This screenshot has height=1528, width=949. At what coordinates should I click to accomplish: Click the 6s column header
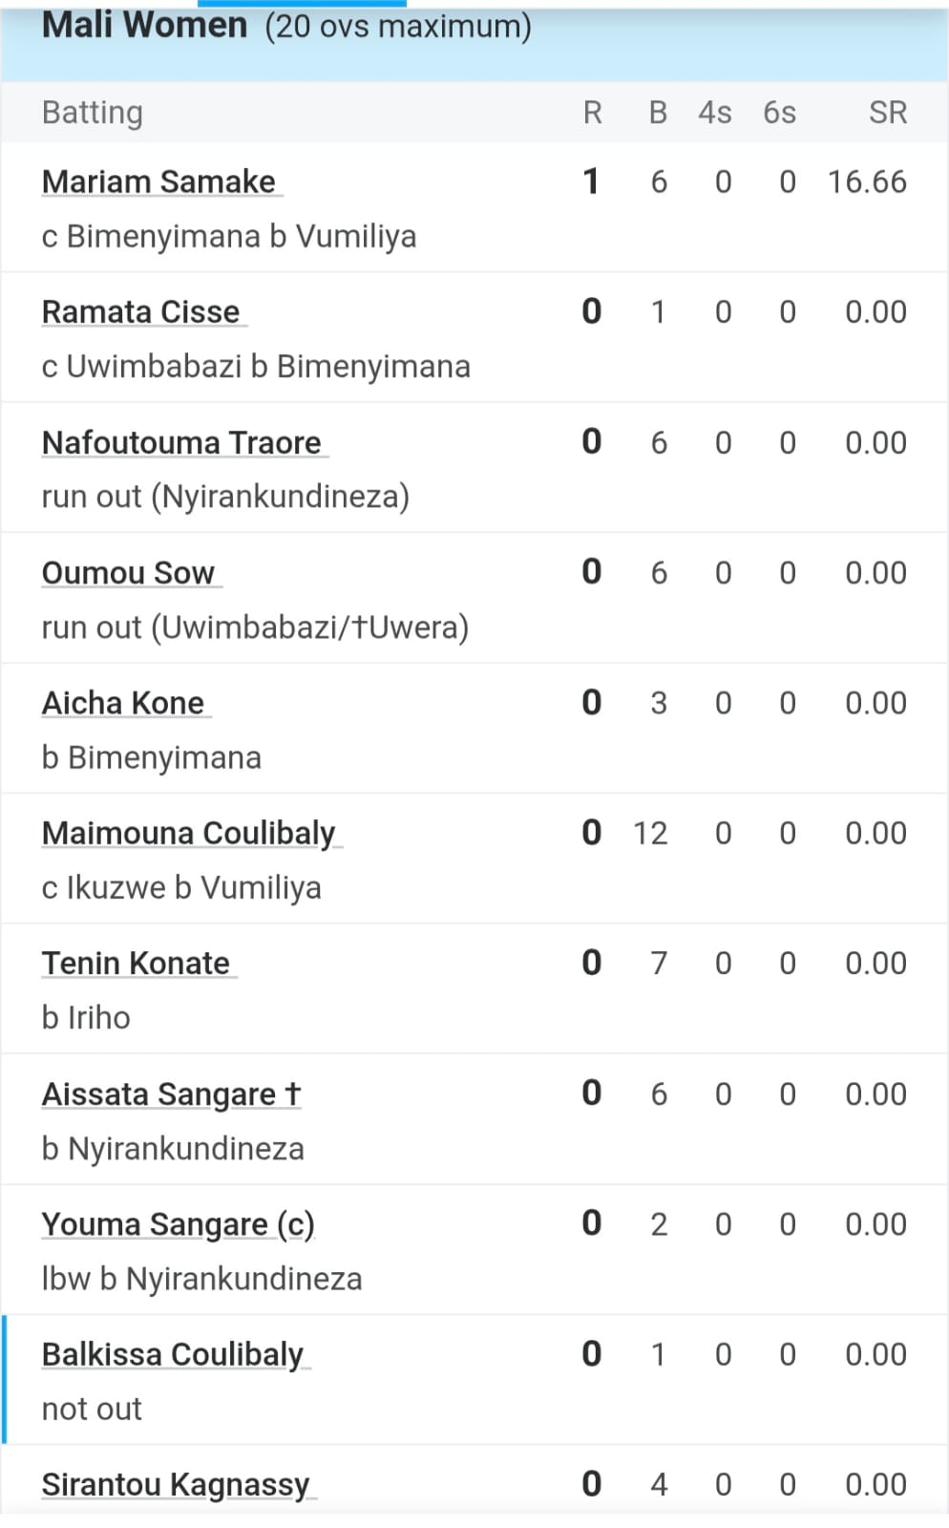point(779,113)
